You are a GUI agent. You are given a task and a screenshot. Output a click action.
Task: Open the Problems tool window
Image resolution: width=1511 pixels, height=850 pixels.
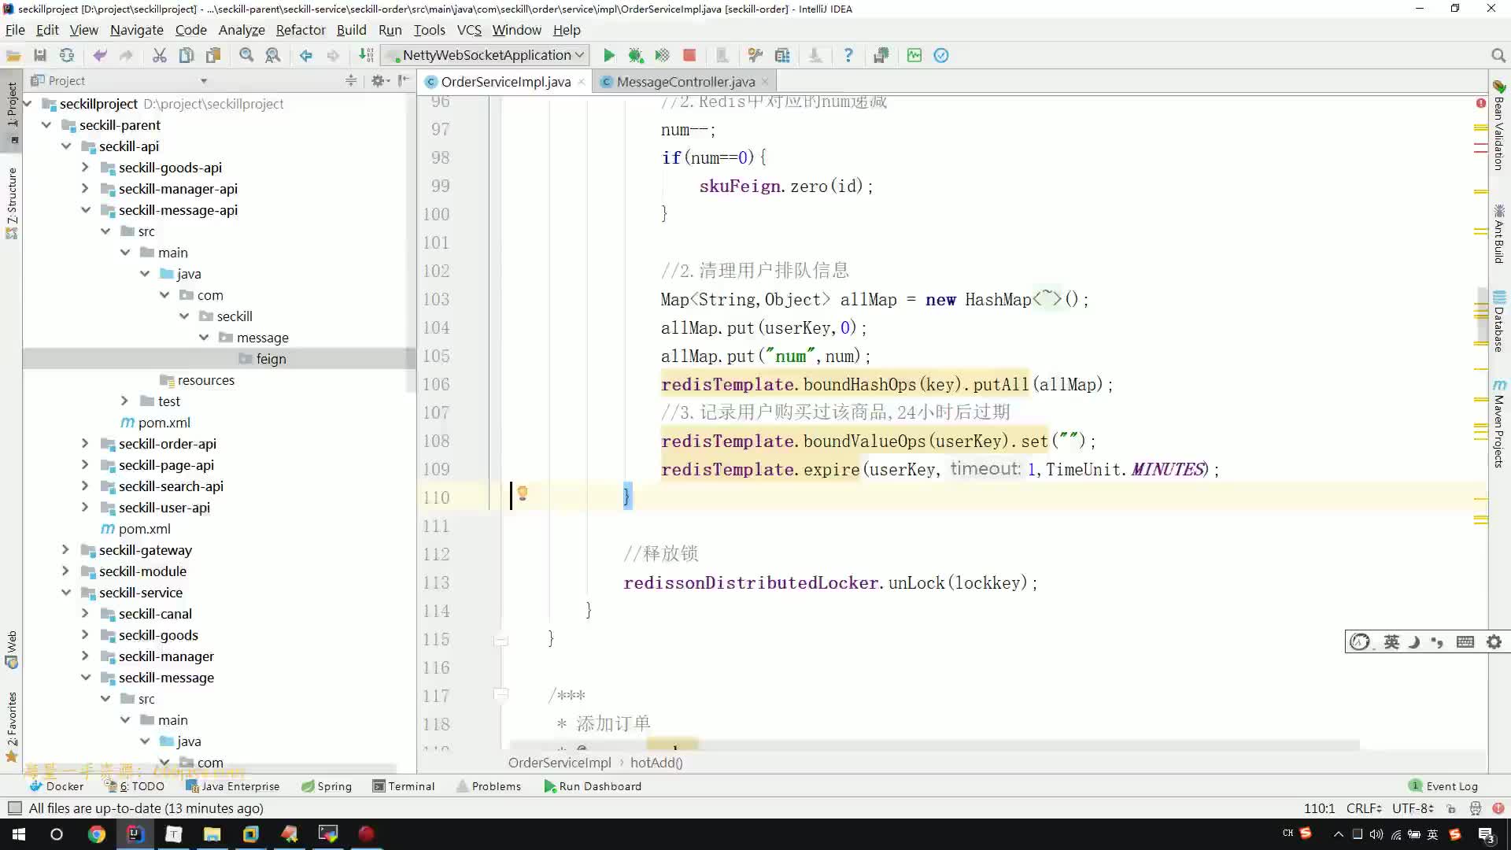(x=489, y=786)
